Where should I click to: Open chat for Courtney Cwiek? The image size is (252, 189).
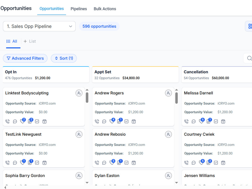pos(194,163)
